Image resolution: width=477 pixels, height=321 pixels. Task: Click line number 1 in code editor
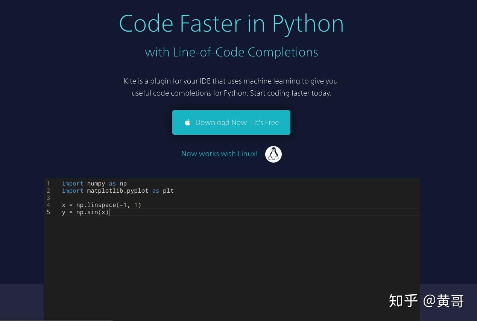click(x=48, y=183)
